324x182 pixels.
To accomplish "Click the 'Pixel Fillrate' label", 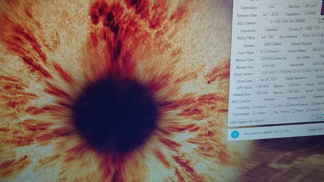I will 246,53.
